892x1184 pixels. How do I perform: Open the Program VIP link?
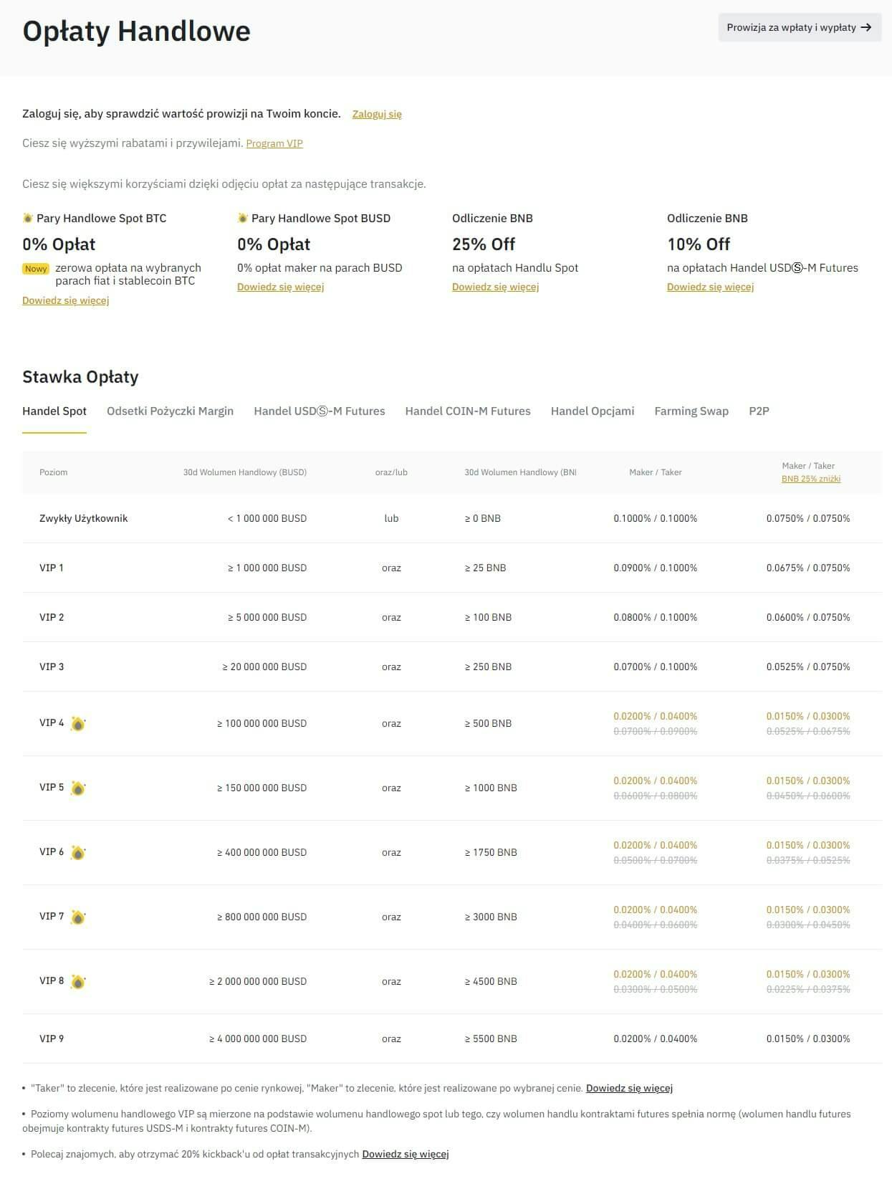[274, 143]
